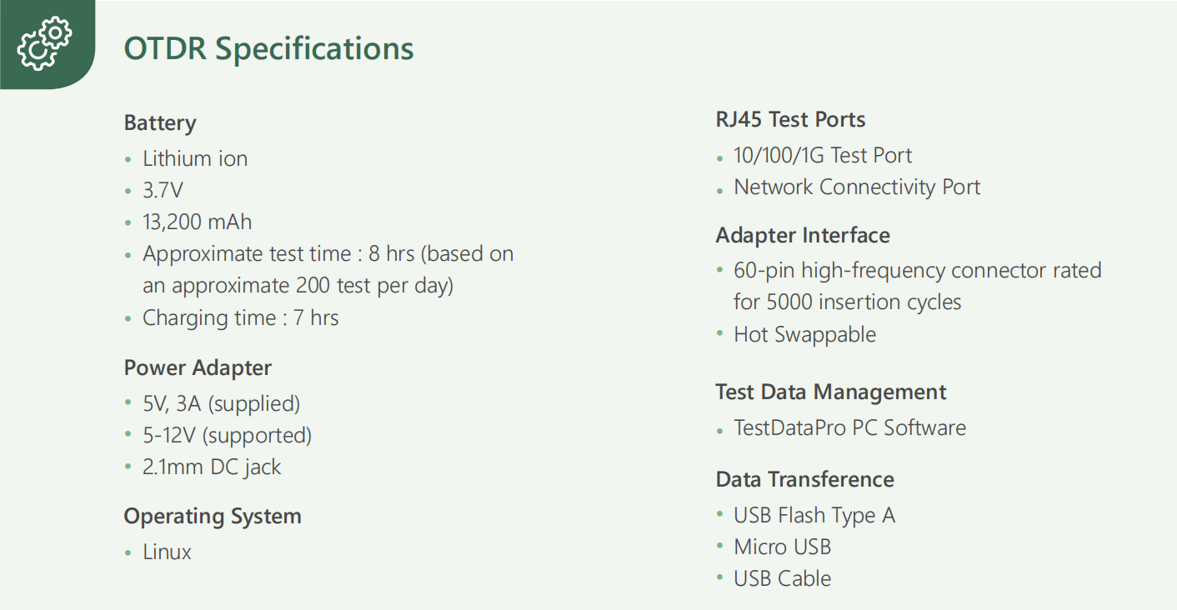Click the TestDataPro PC Software text
The height and width of the screenshot is (610, 1177).
coord(849,427)
